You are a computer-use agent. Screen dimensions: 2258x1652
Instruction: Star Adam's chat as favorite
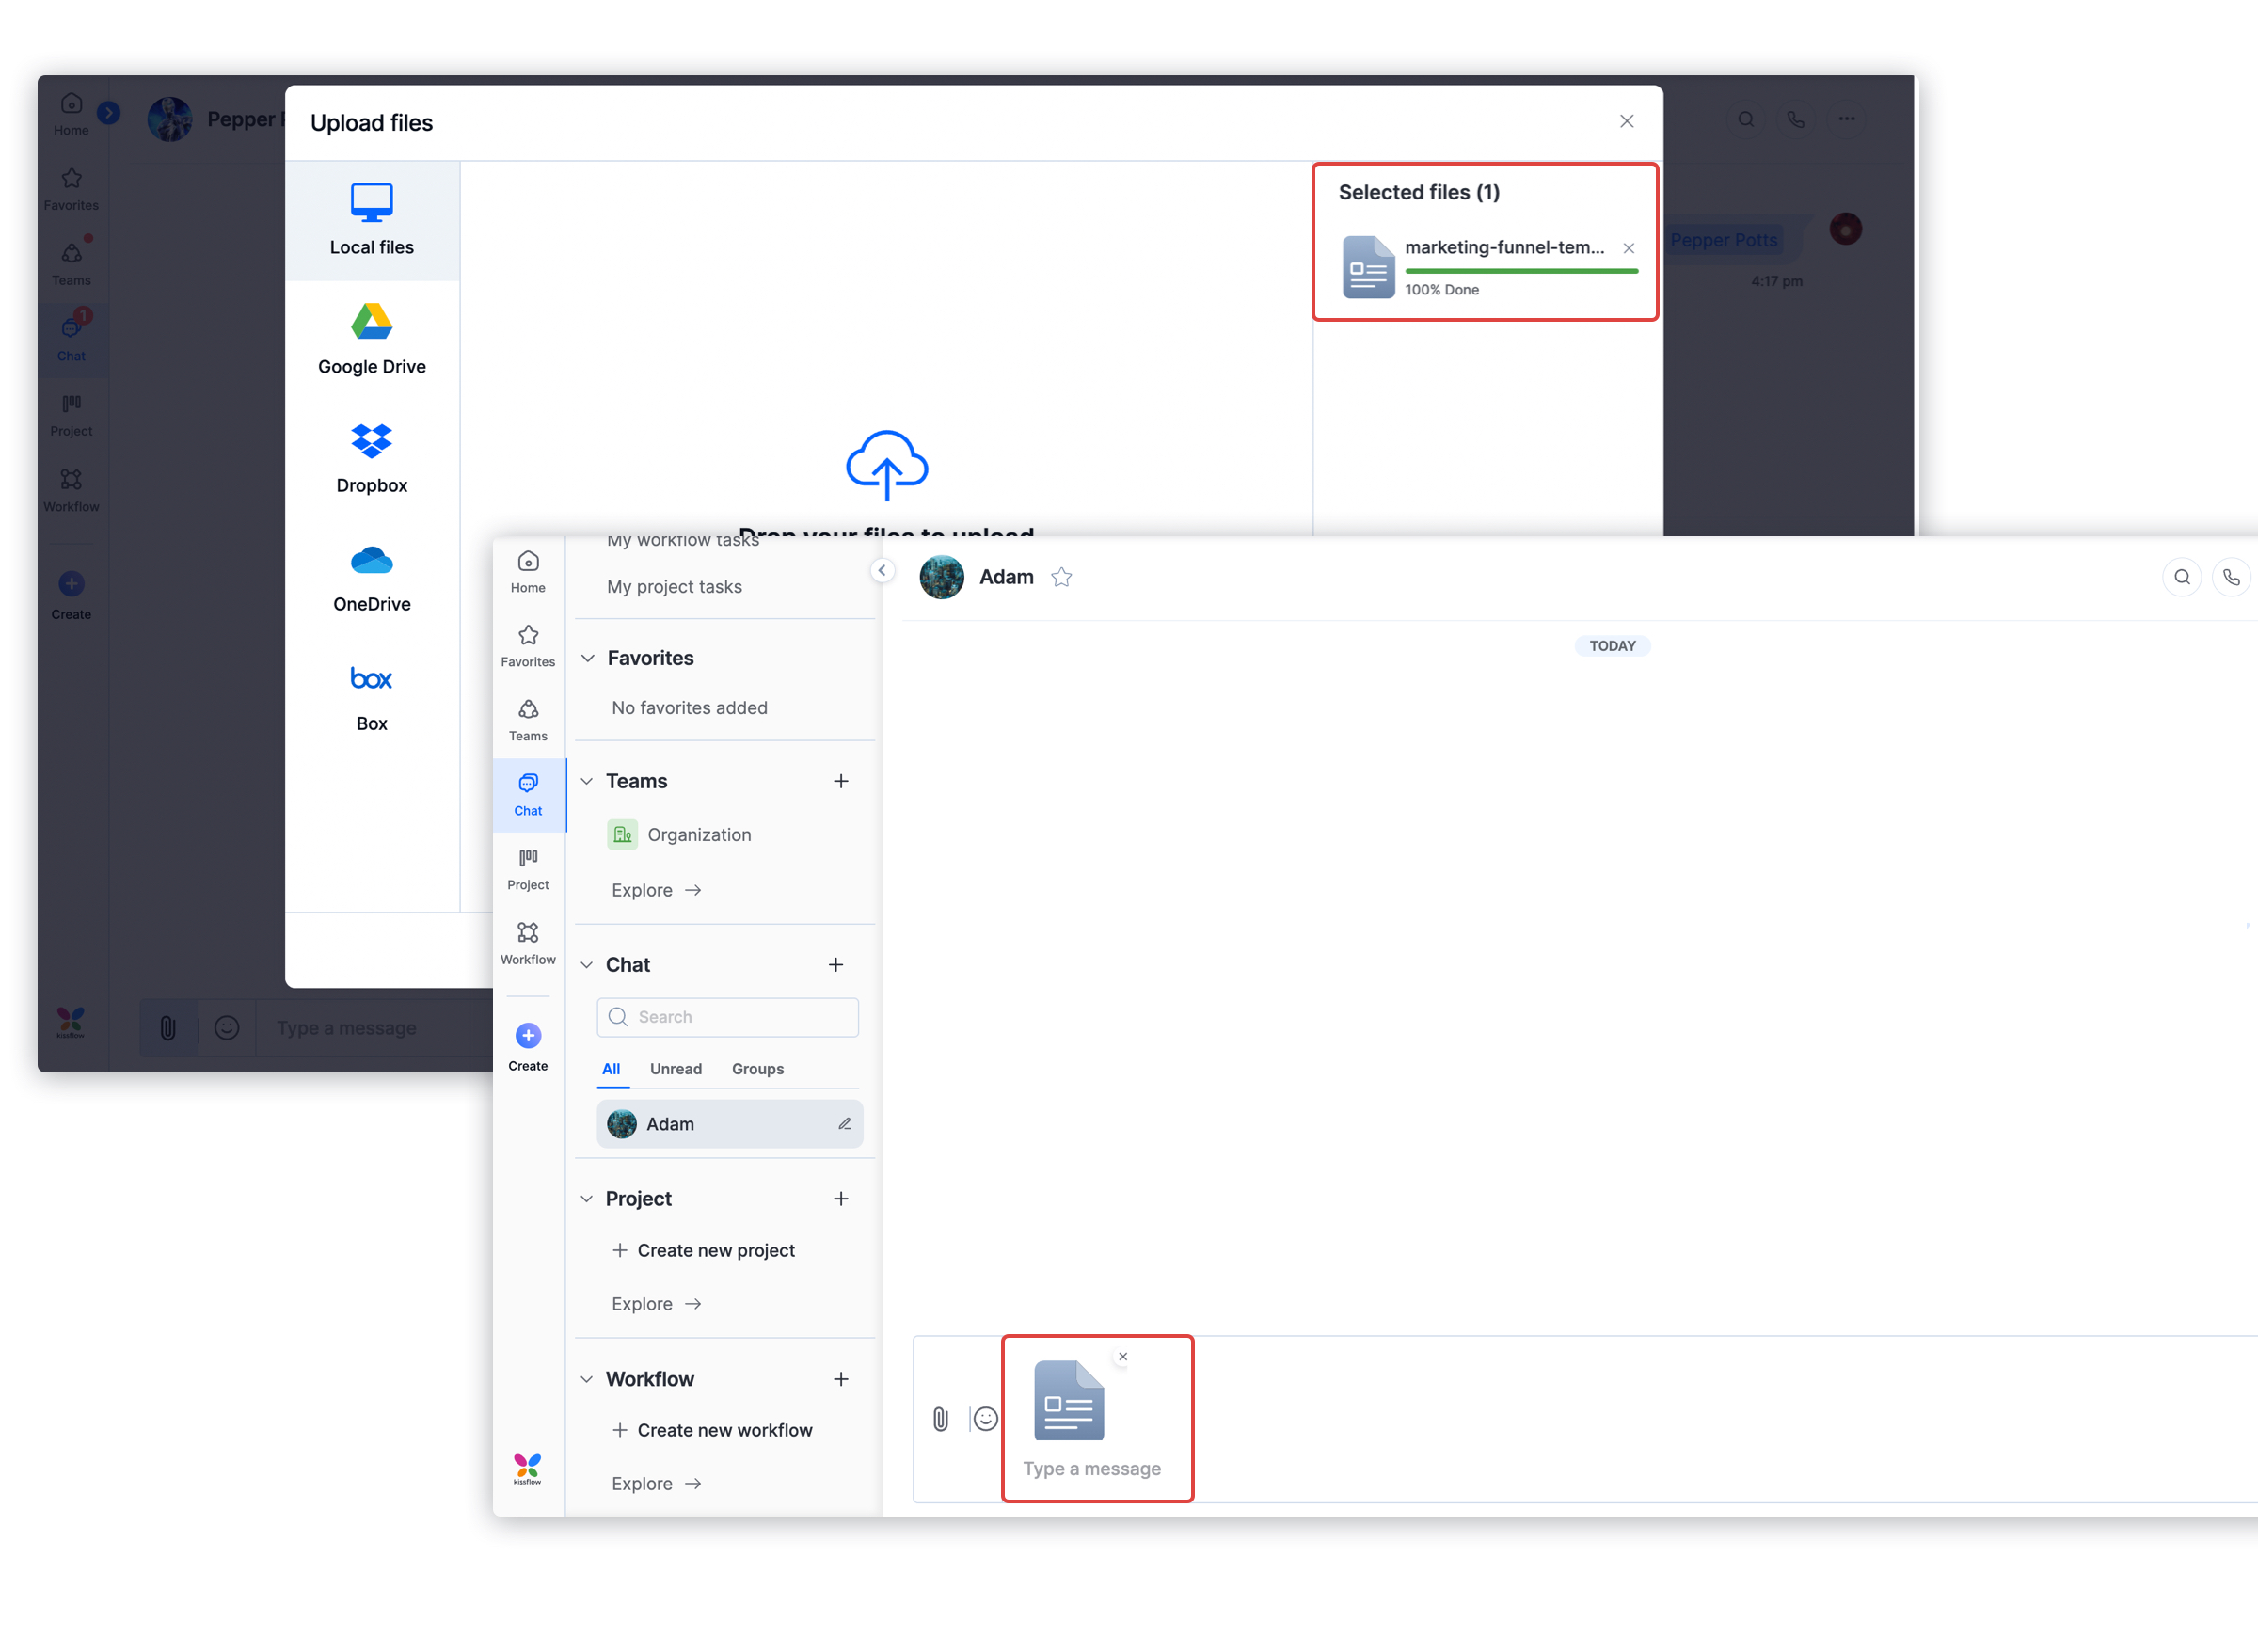click(x=1061, y=577)
